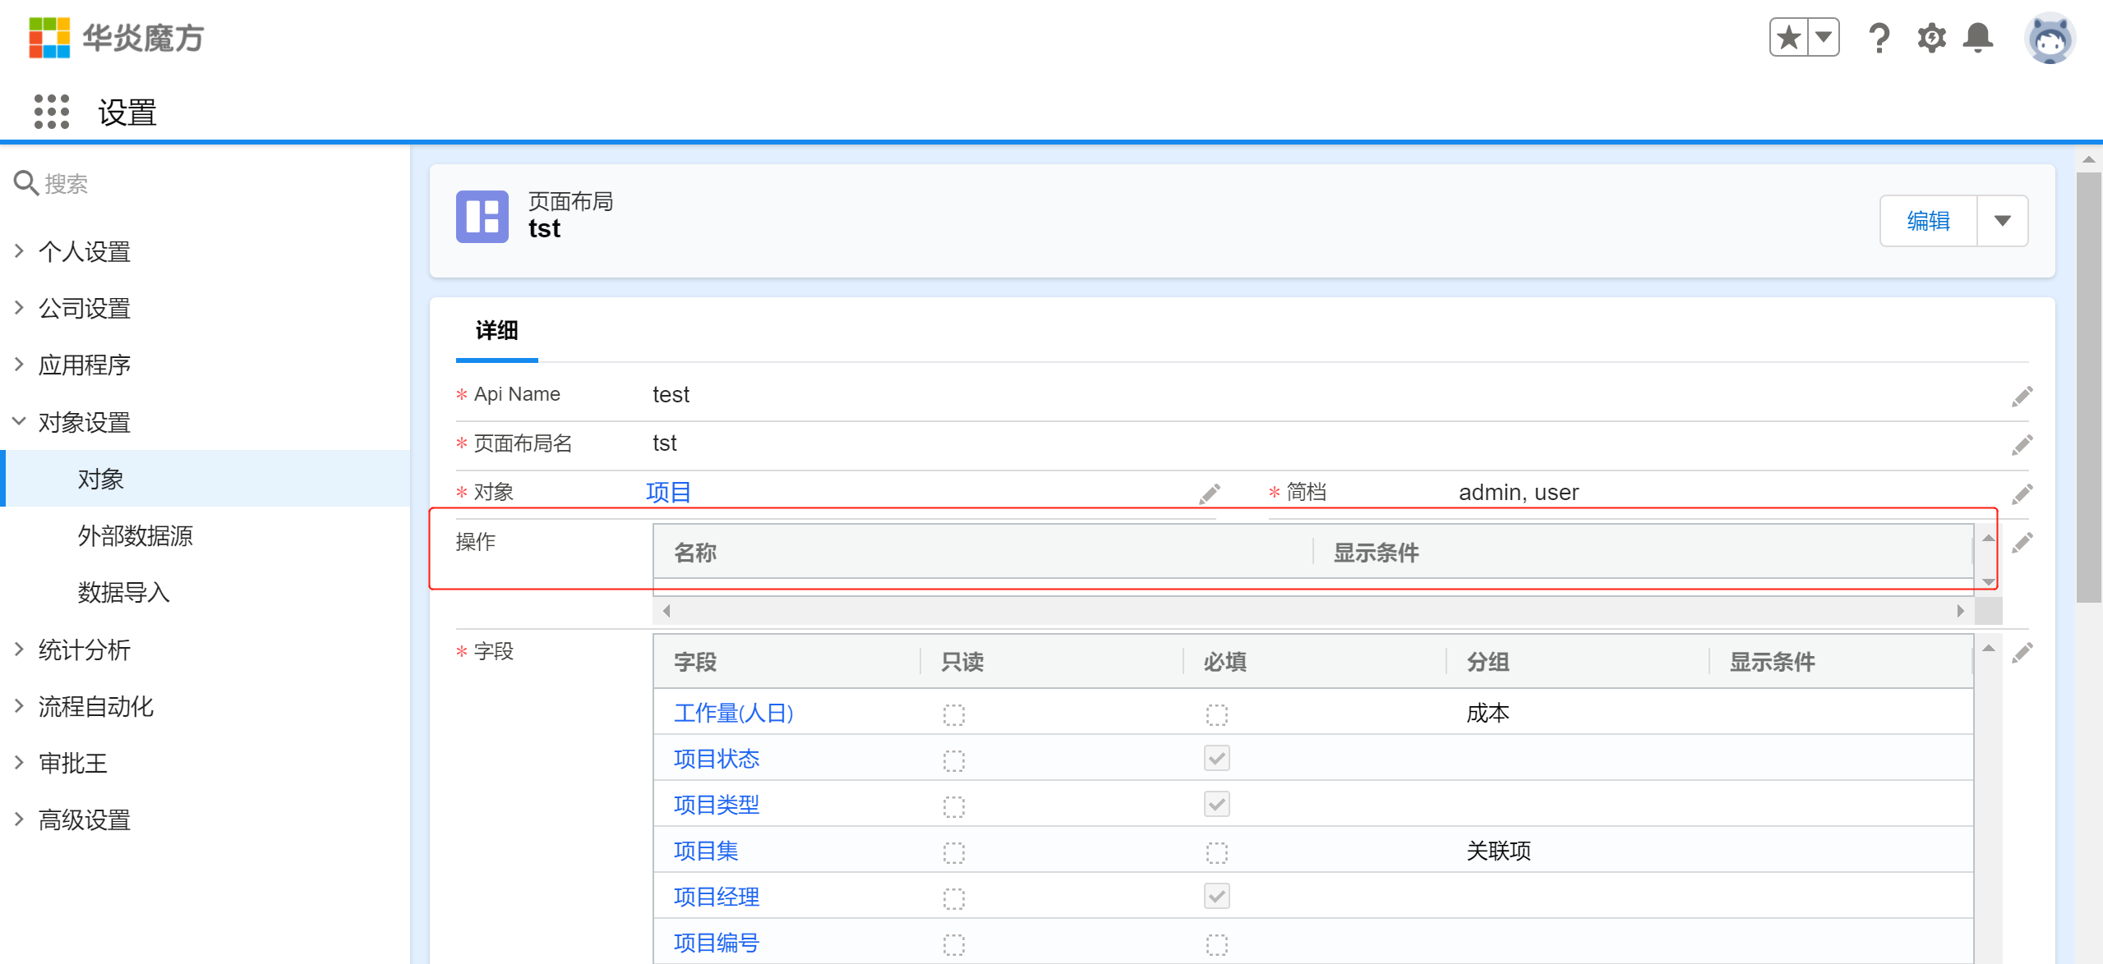2103x964 pixels.
Task: Toggle 必填 checkbox for 工作量(人日)
Action: [x=1216, y=714]
